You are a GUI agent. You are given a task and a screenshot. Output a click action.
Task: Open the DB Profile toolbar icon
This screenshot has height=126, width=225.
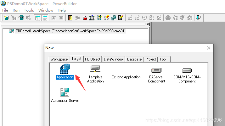click(x=99, y=18)
